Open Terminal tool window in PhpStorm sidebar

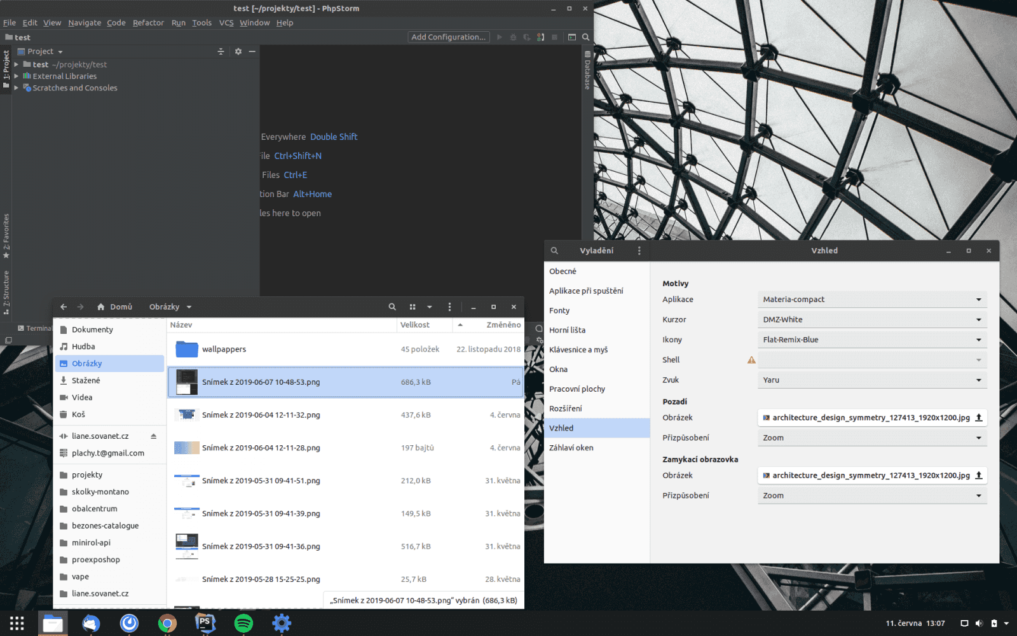point(36,328)
